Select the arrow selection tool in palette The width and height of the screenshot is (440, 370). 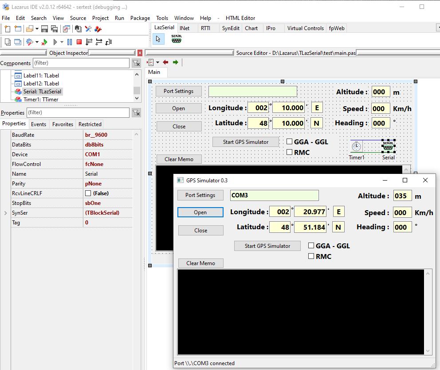[158, 39]
